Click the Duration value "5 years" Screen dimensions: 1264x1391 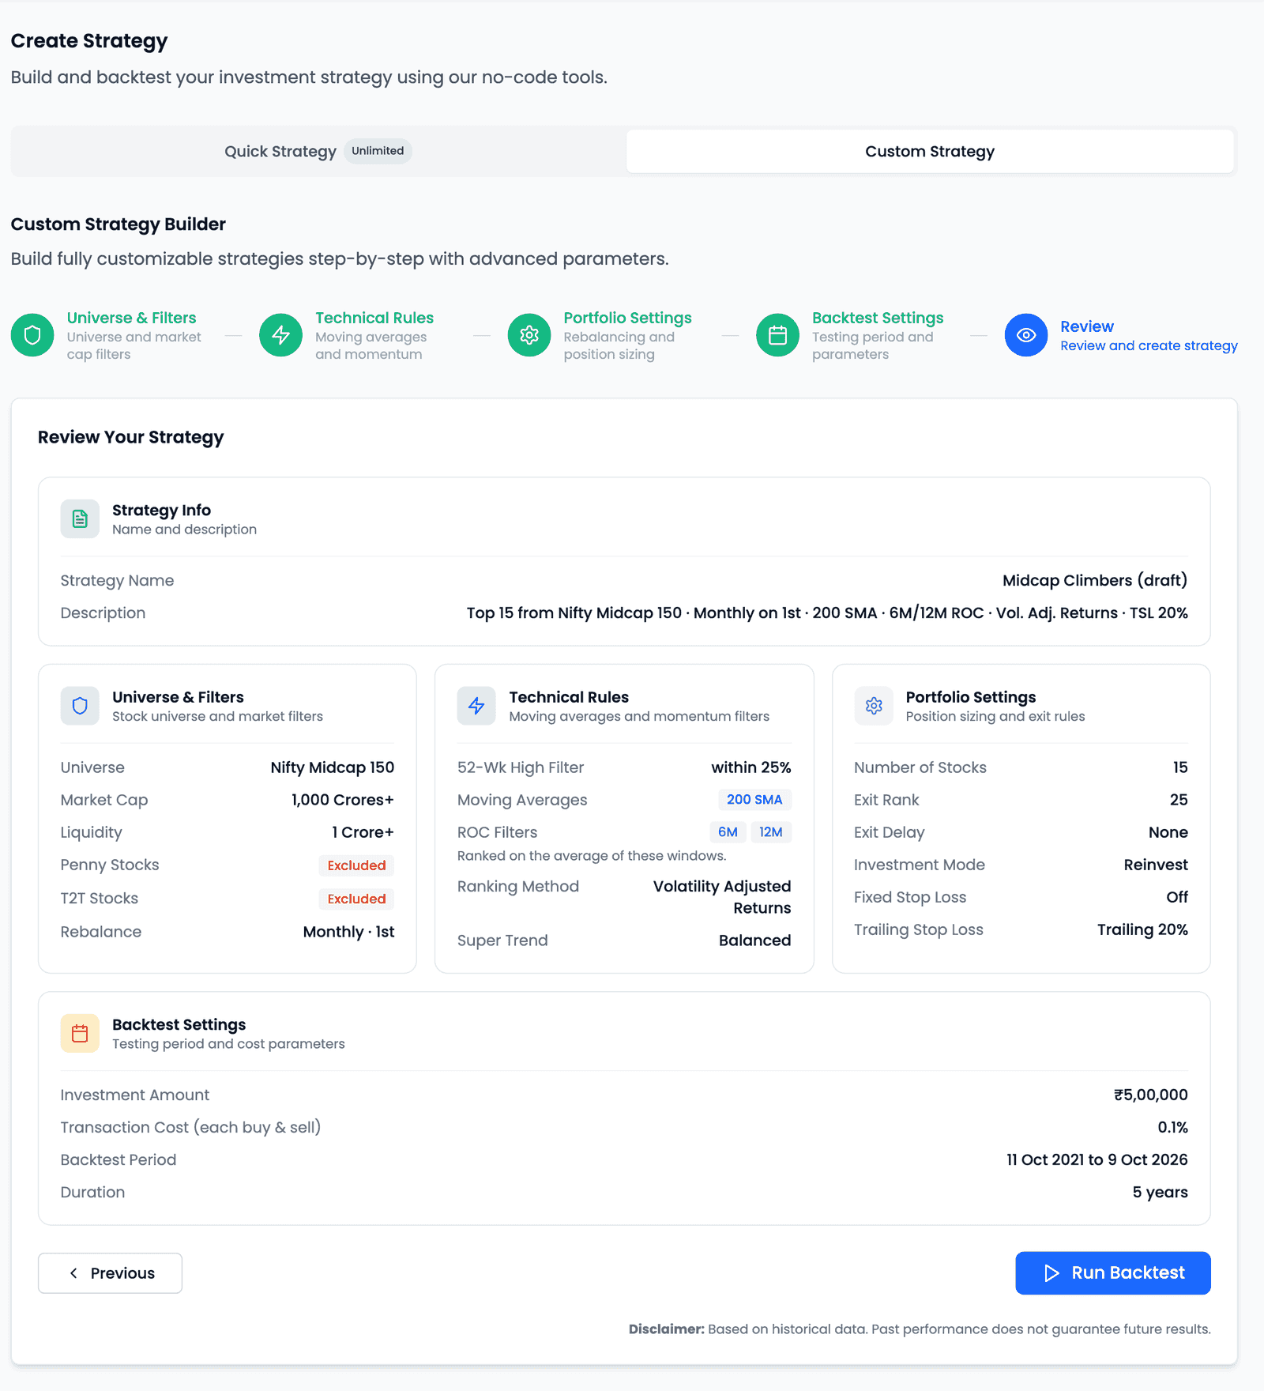(x=1161, y=1192)
